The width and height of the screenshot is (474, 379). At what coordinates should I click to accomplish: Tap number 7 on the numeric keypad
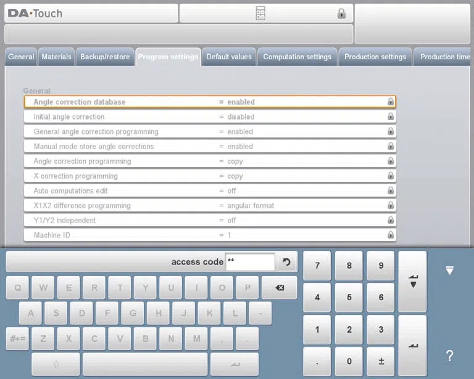[x=317, y=266]
